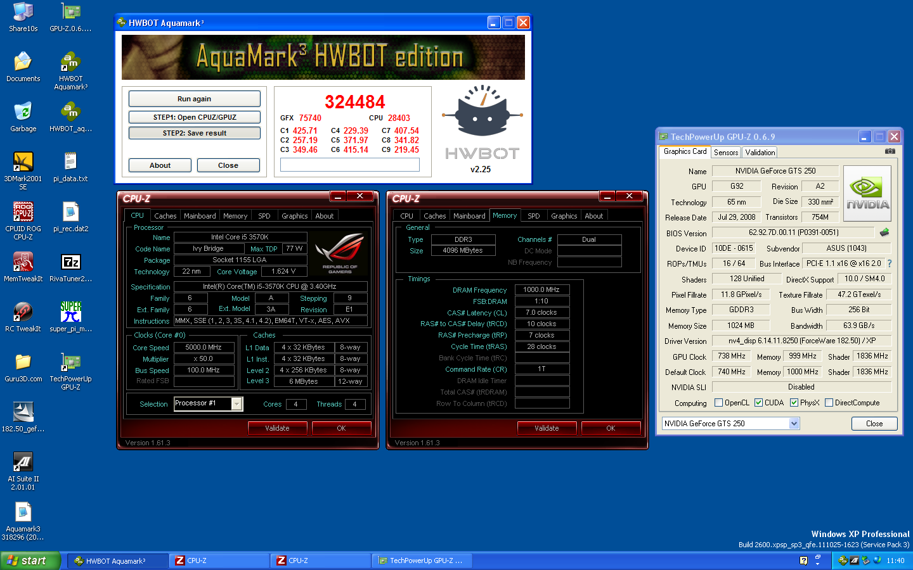913x570 pixels.
Task: Switch to the Caches tab in the left CPU-Z window
Action: pos(165,216)
